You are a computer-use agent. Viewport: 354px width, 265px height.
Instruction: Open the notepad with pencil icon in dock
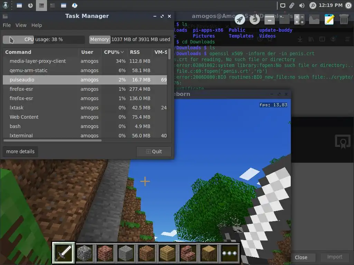(329, 19)
